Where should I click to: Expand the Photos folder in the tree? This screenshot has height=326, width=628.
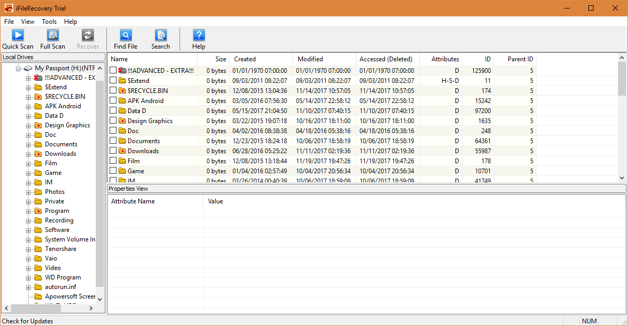29,192
